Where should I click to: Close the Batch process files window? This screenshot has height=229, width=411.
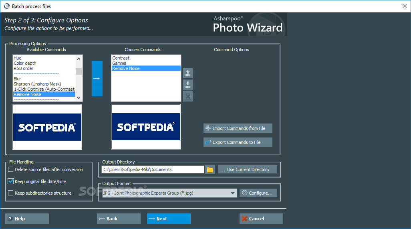tap(405, 6)
